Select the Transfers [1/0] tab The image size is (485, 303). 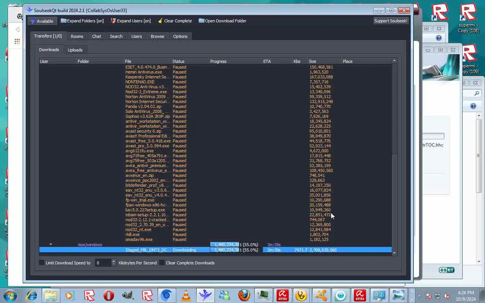pyautogui.click(x=48, y=36)
